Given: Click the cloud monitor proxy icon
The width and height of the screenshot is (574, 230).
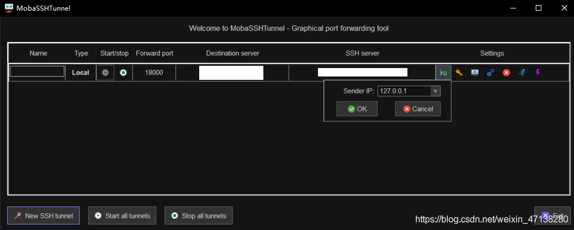Looking at the screenshot, I should click(x=475, y=73).
